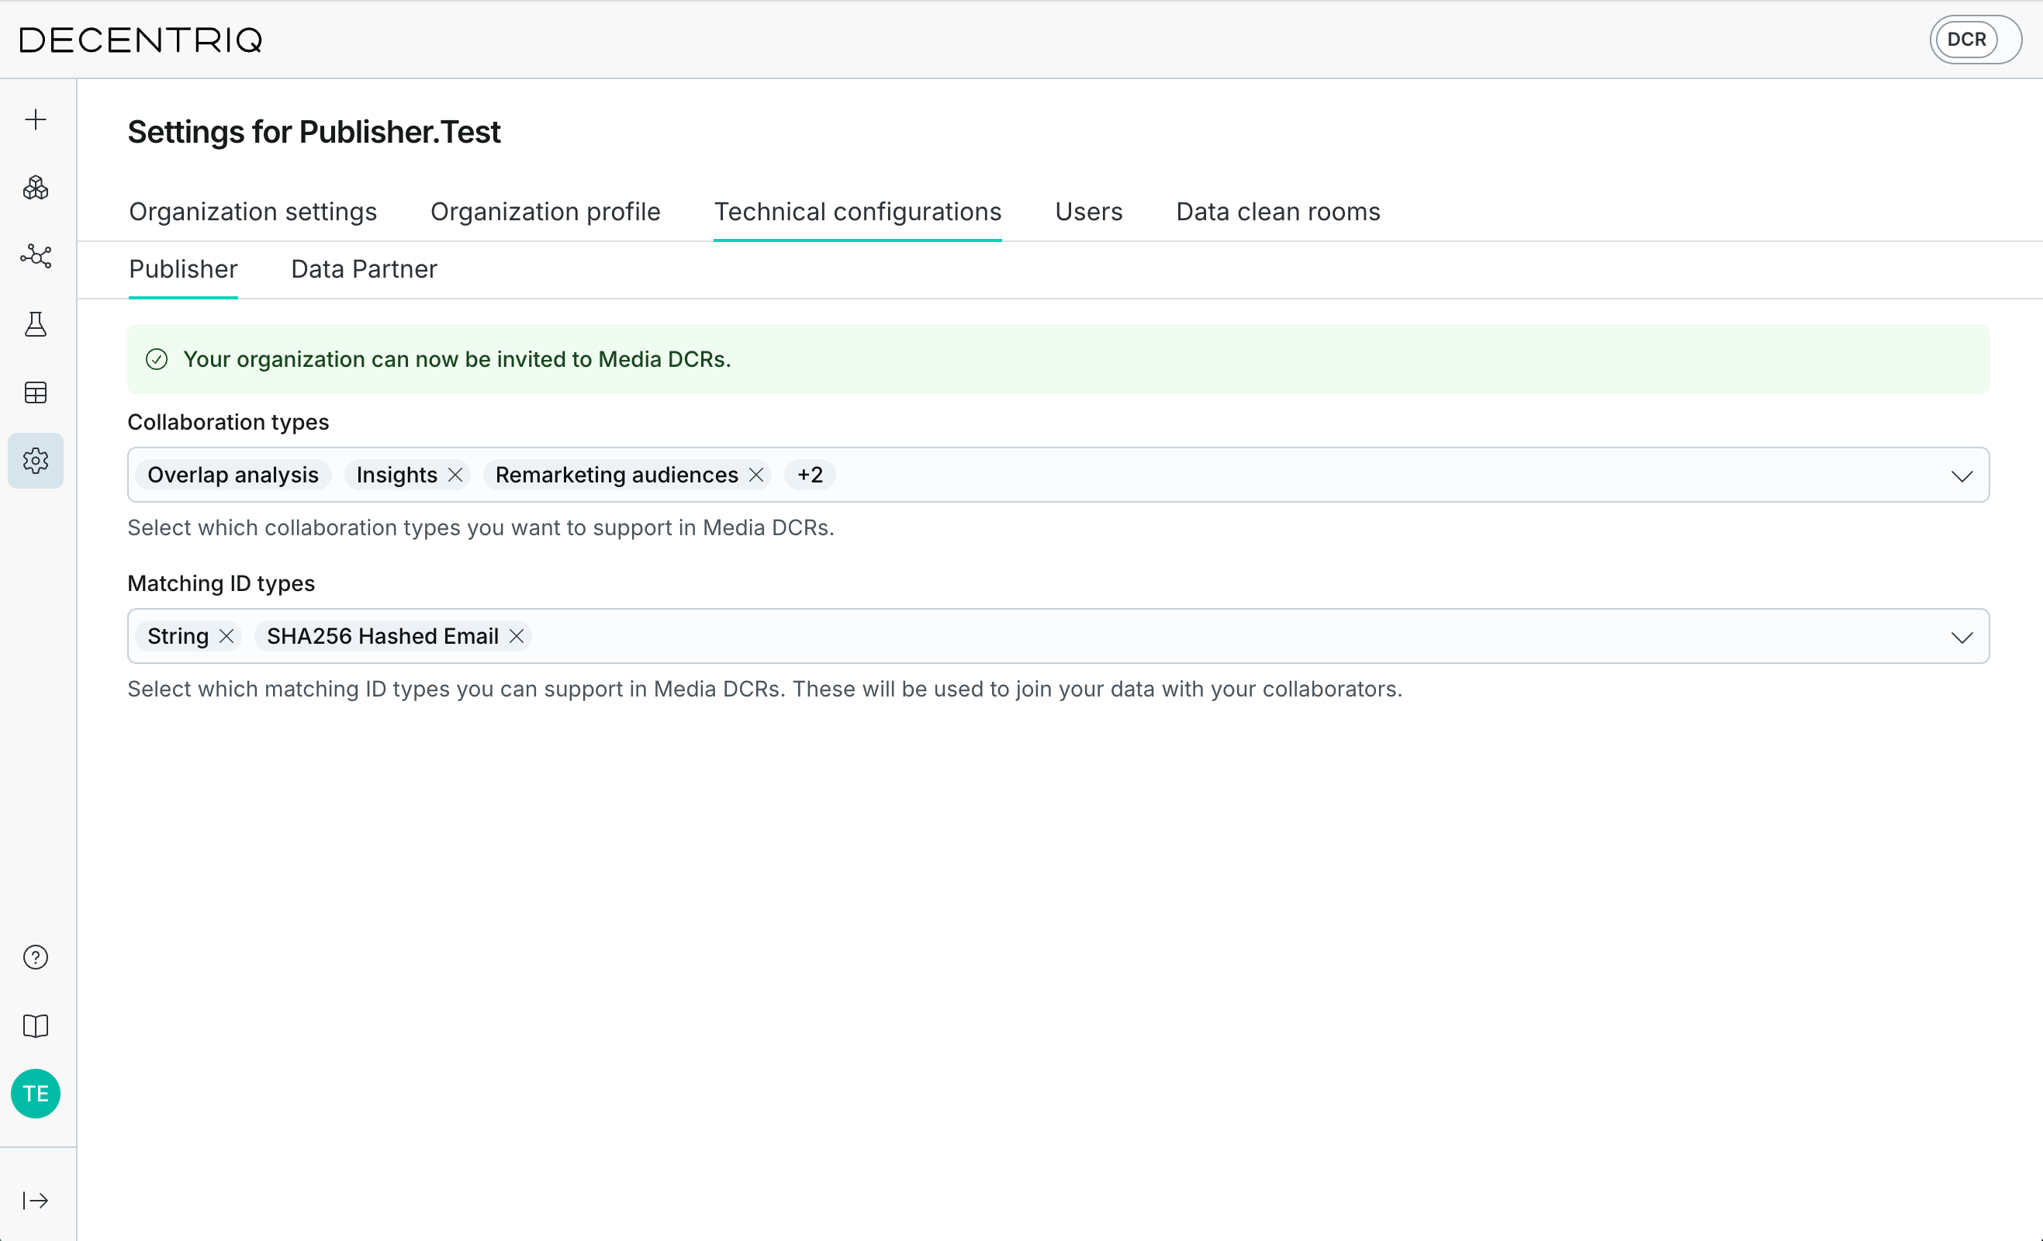Click the green success checkmark icon
Image resolution: width=2043 pixels, height=1241 pixels.
pos(157,359)
